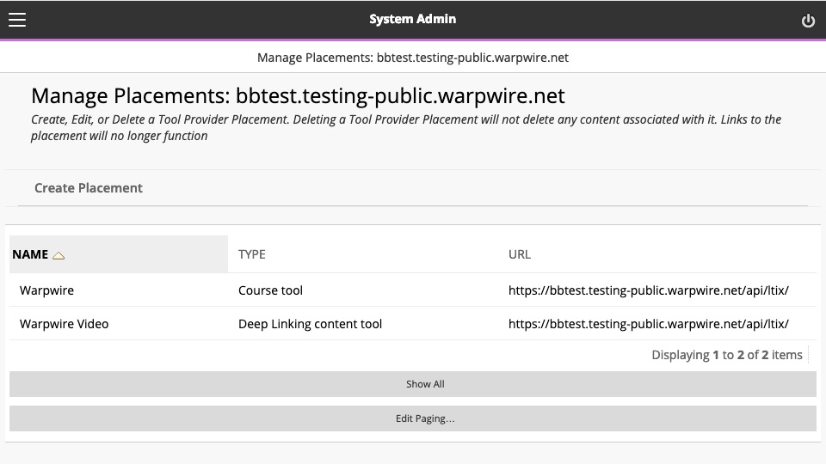Click the Create Placement button

[x=89, y=188]
